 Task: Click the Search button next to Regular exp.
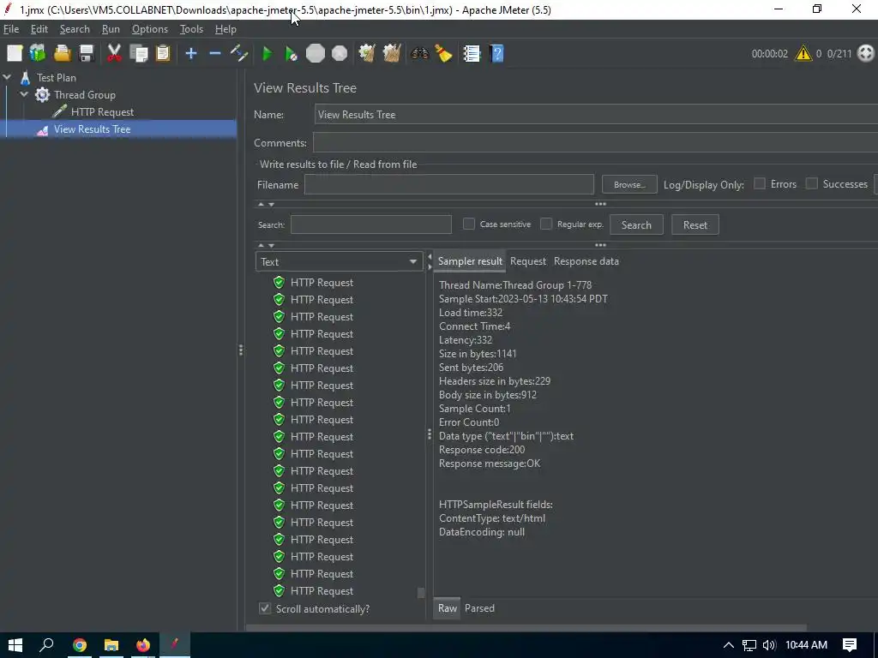tap(636, 225)
